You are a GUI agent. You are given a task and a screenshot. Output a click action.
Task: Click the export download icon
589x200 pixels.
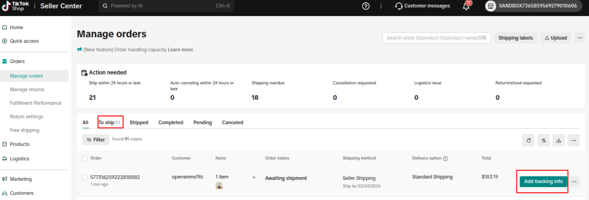(558, 141)
